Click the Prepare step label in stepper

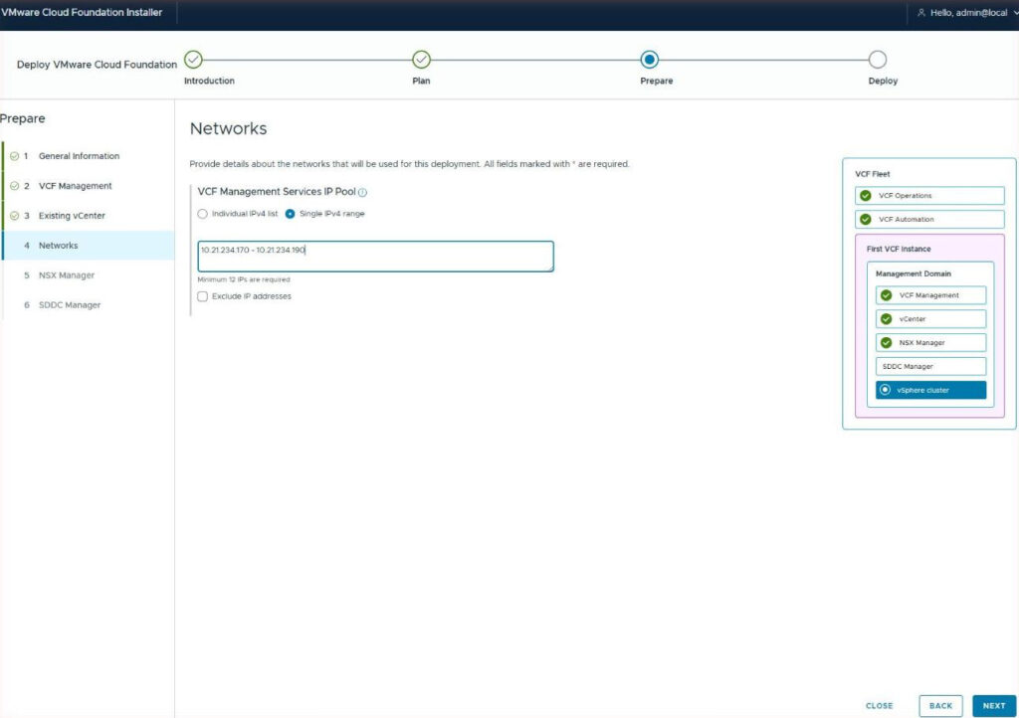[x=657, y=82]
